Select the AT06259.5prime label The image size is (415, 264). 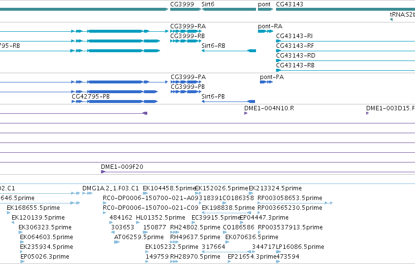pos(139,237)
